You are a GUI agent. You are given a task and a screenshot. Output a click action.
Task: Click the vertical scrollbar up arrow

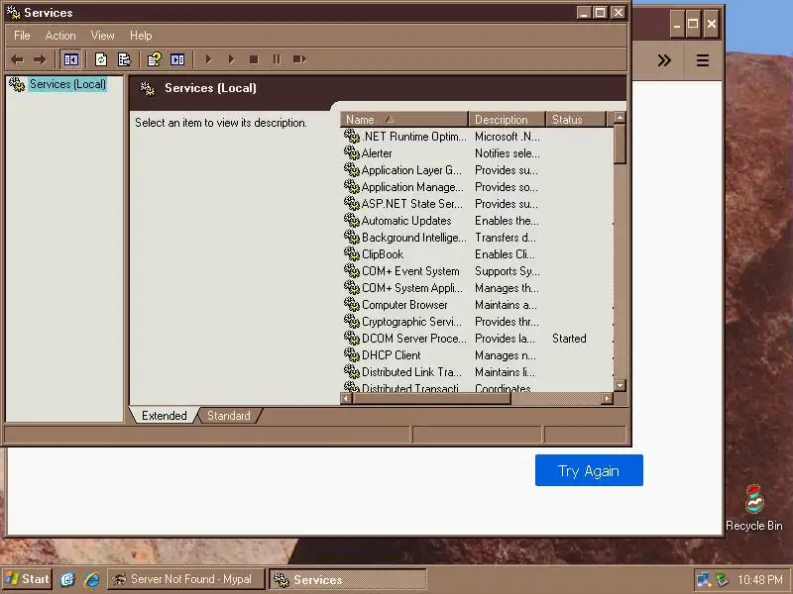pos(620,118)
